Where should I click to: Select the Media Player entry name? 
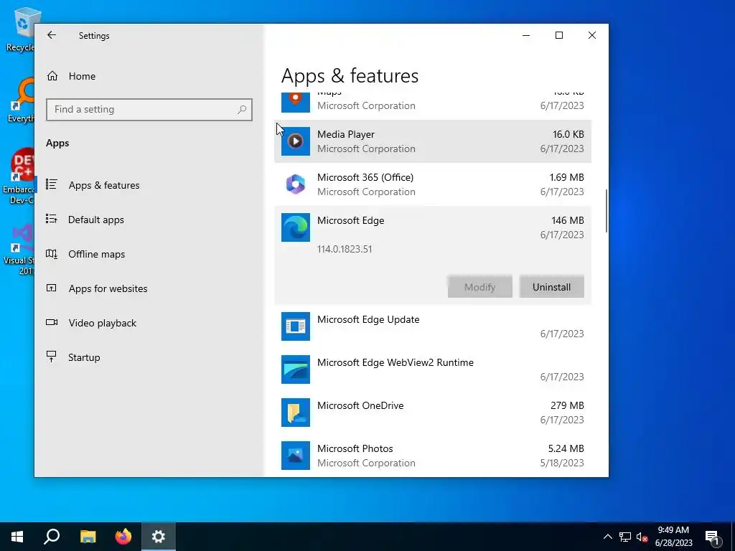pos(346,134)
